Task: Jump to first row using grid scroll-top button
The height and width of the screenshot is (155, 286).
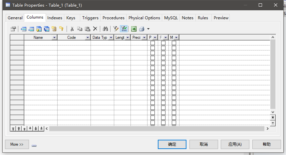Action: 273,117
